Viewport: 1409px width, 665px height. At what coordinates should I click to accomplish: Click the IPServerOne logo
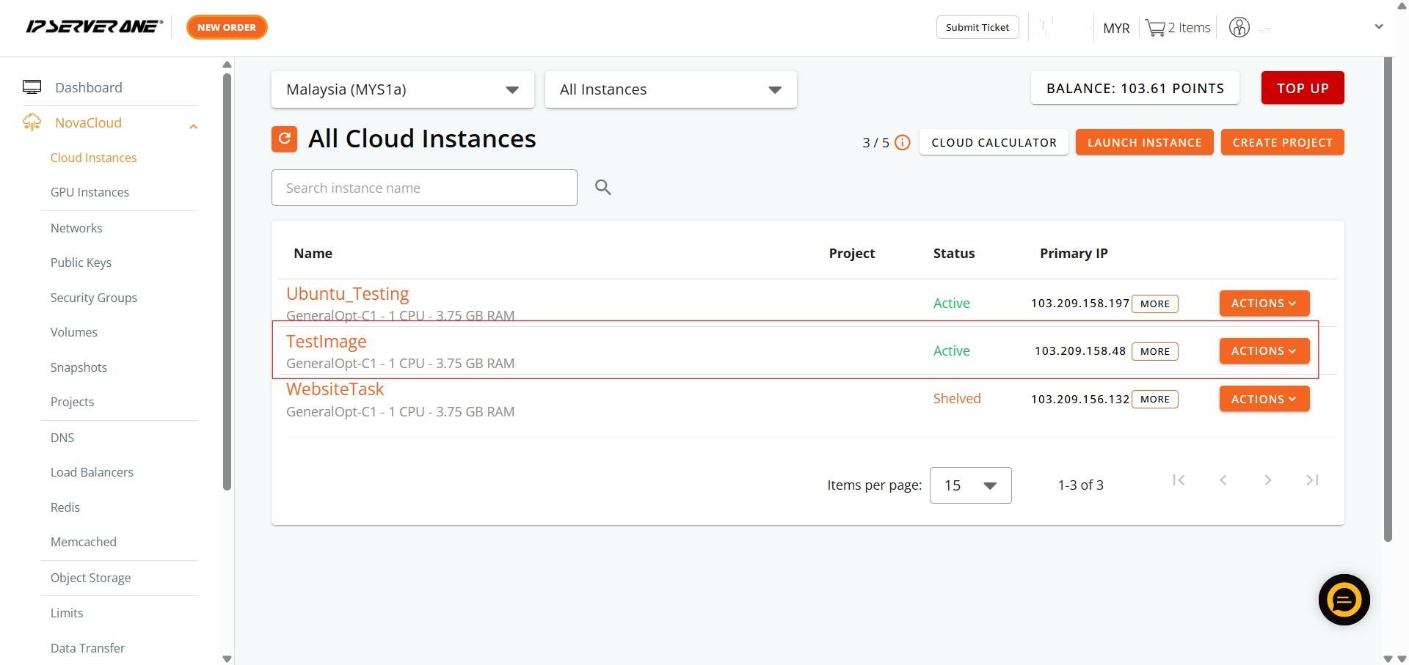click(x=94, y=27)
